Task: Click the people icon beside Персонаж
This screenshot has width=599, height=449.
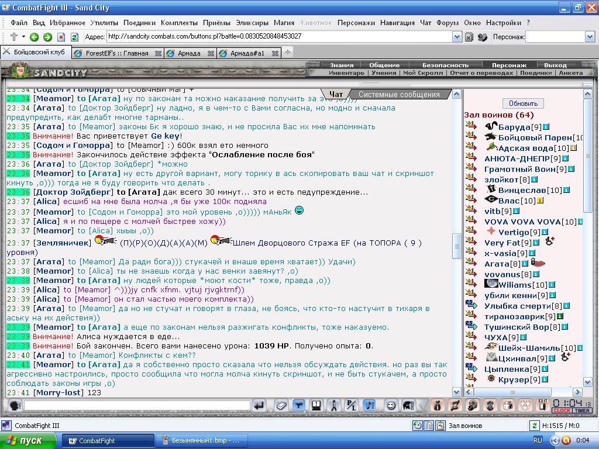Action: (x=483, y=37)
